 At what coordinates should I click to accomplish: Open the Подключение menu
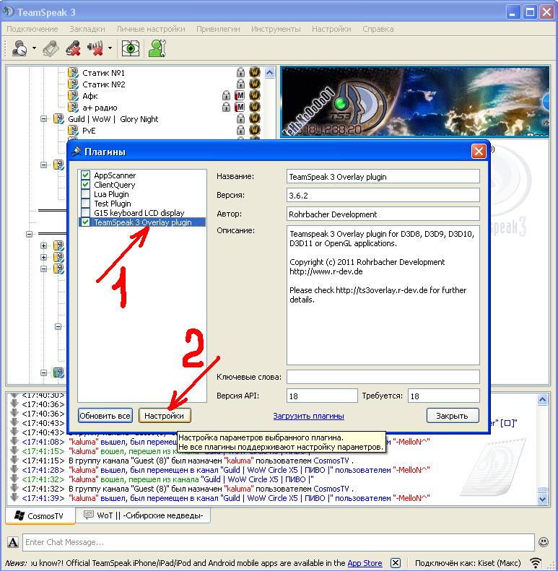pyautogui.click(x=32, y=29)
